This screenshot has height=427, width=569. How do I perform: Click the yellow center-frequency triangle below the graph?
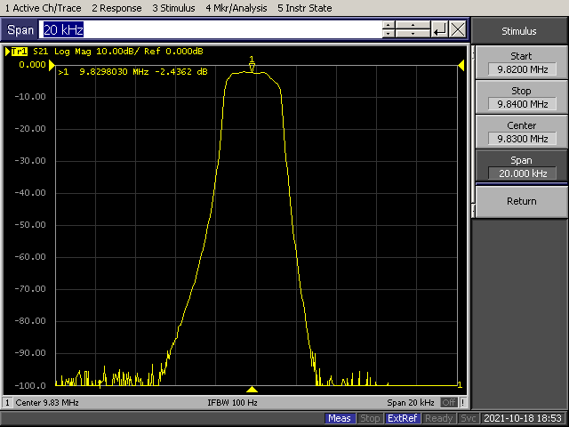252,390
